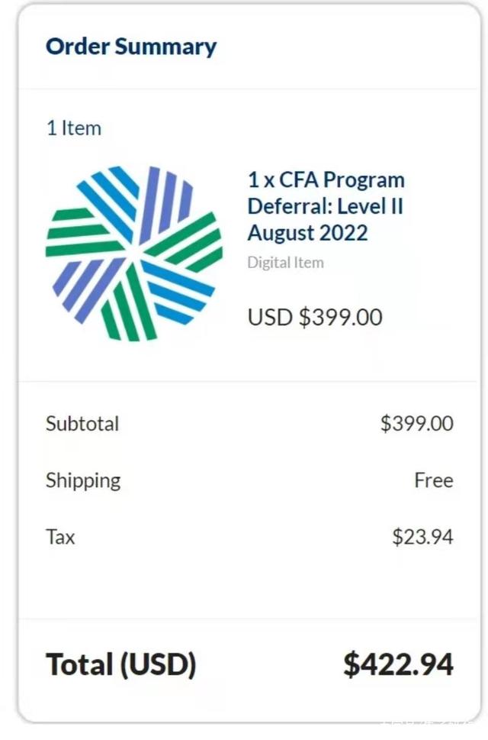Click the Total (USD) label
The image size is (488, 740).
click(120, 664)
